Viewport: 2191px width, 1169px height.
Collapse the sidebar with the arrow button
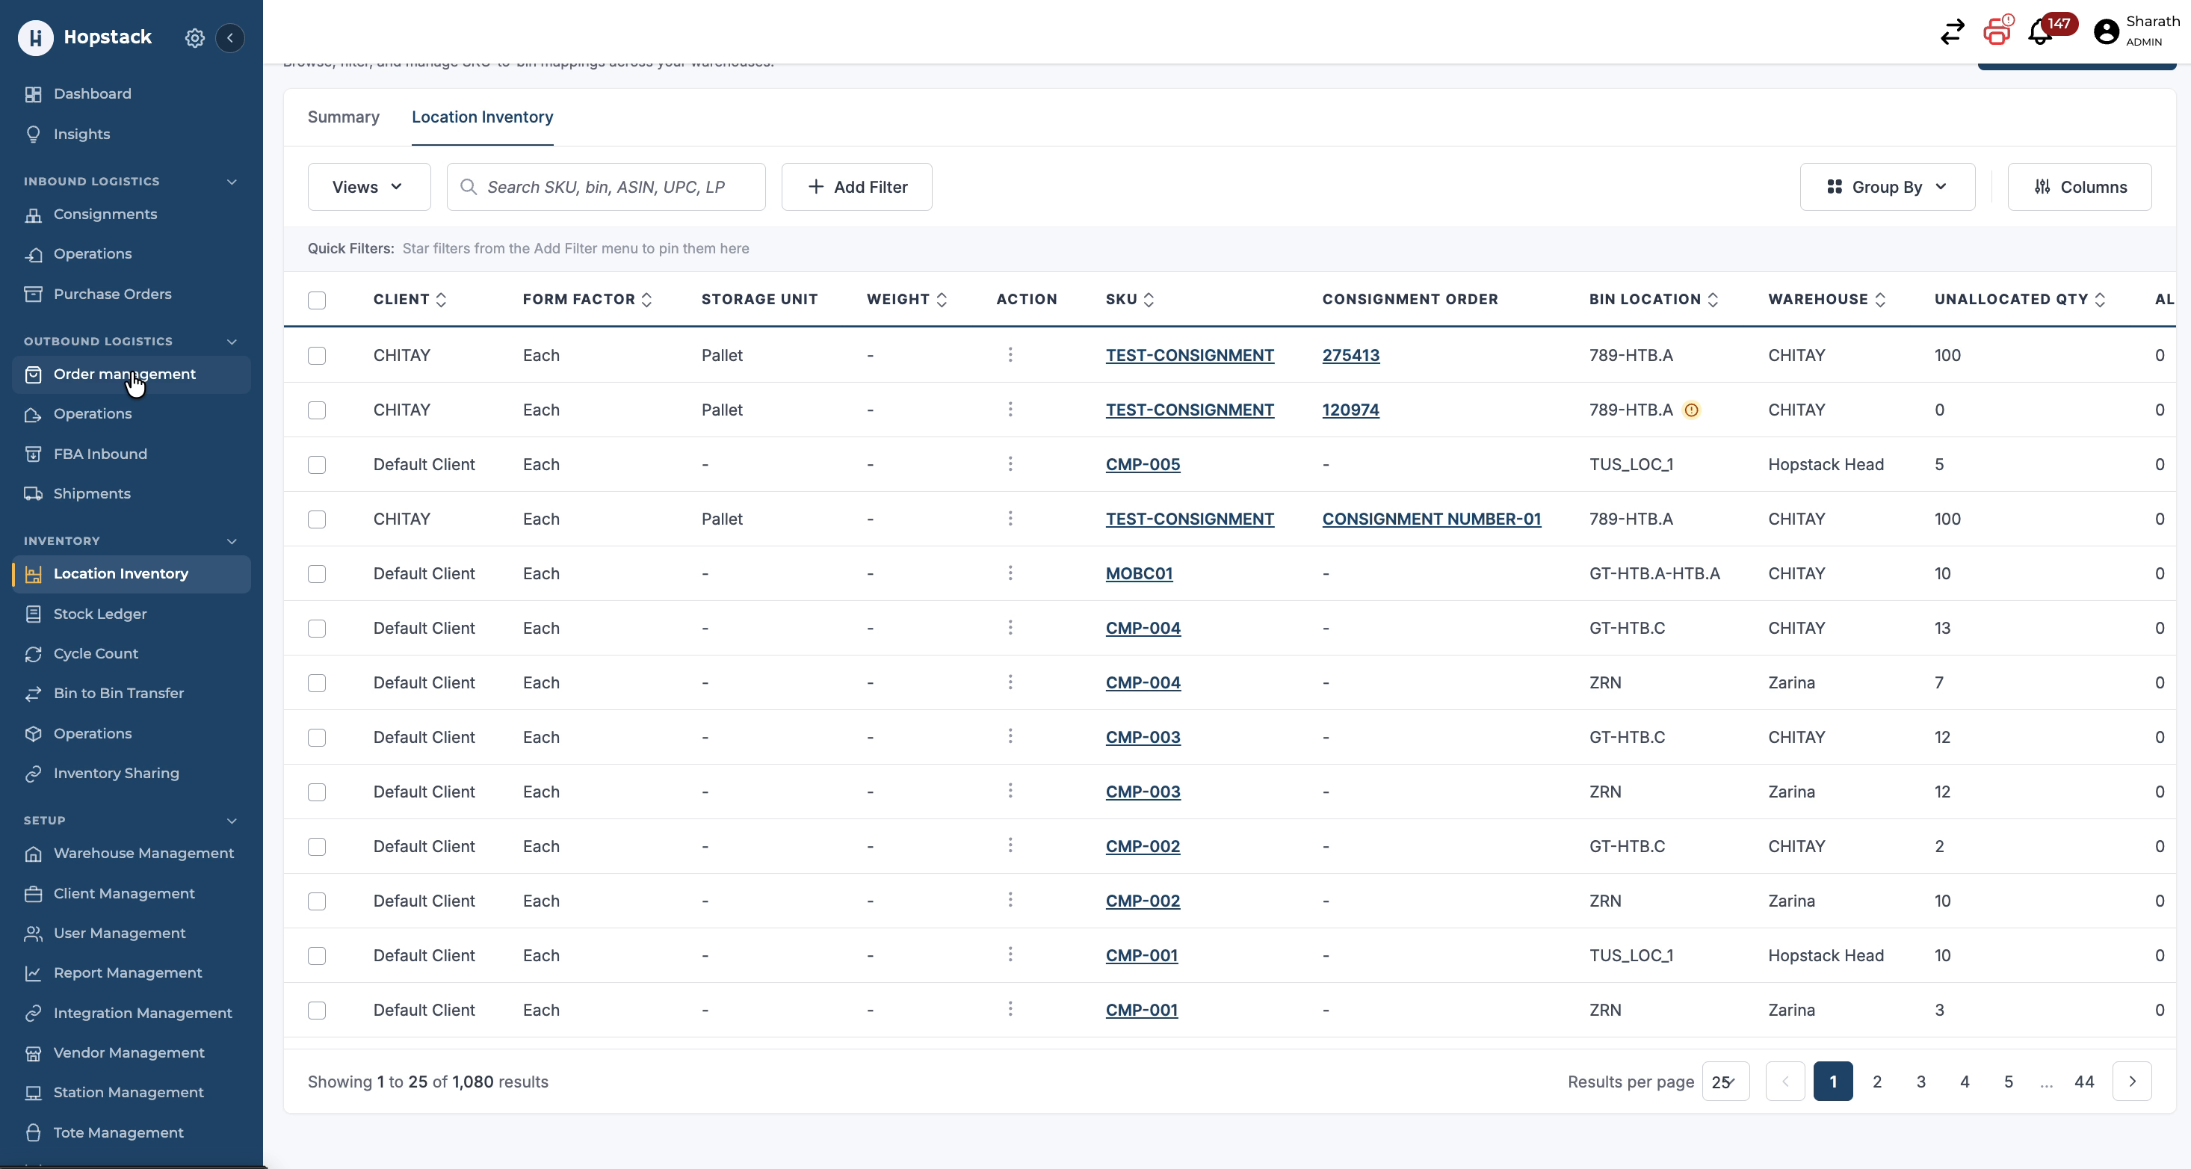point(229,37)
